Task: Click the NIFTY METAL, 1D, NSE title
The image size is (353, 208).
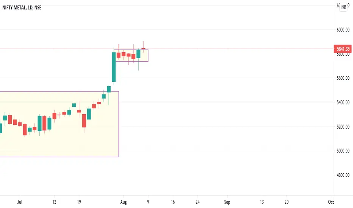Action: [x=22, y=8]
